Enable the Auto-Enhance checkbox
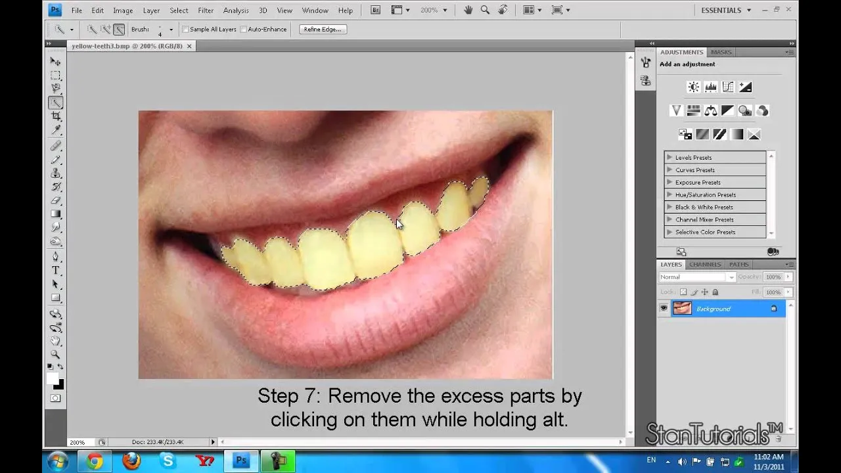 coord(243,29)
